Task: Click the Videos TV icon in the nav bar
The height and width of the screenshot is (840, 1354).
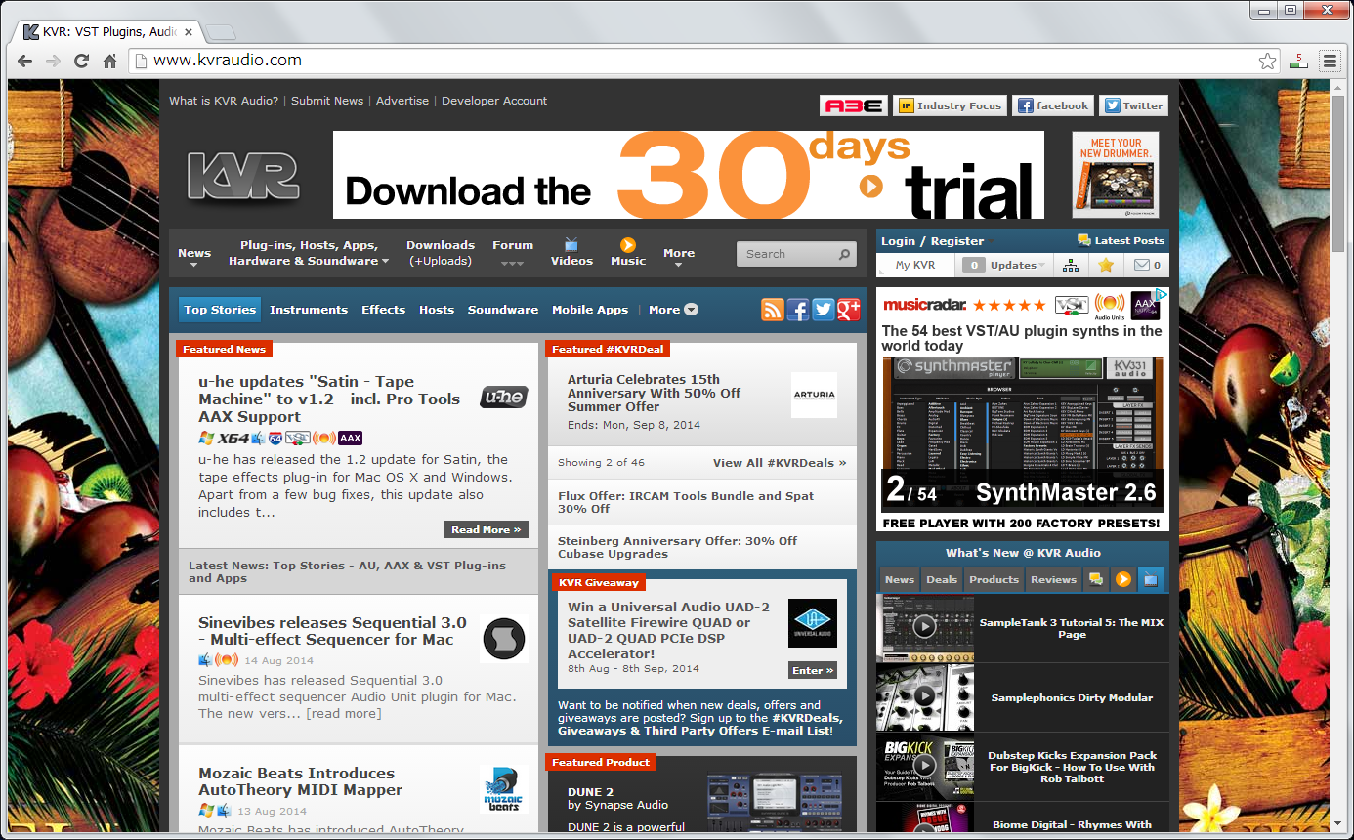Action: [571, 244]
